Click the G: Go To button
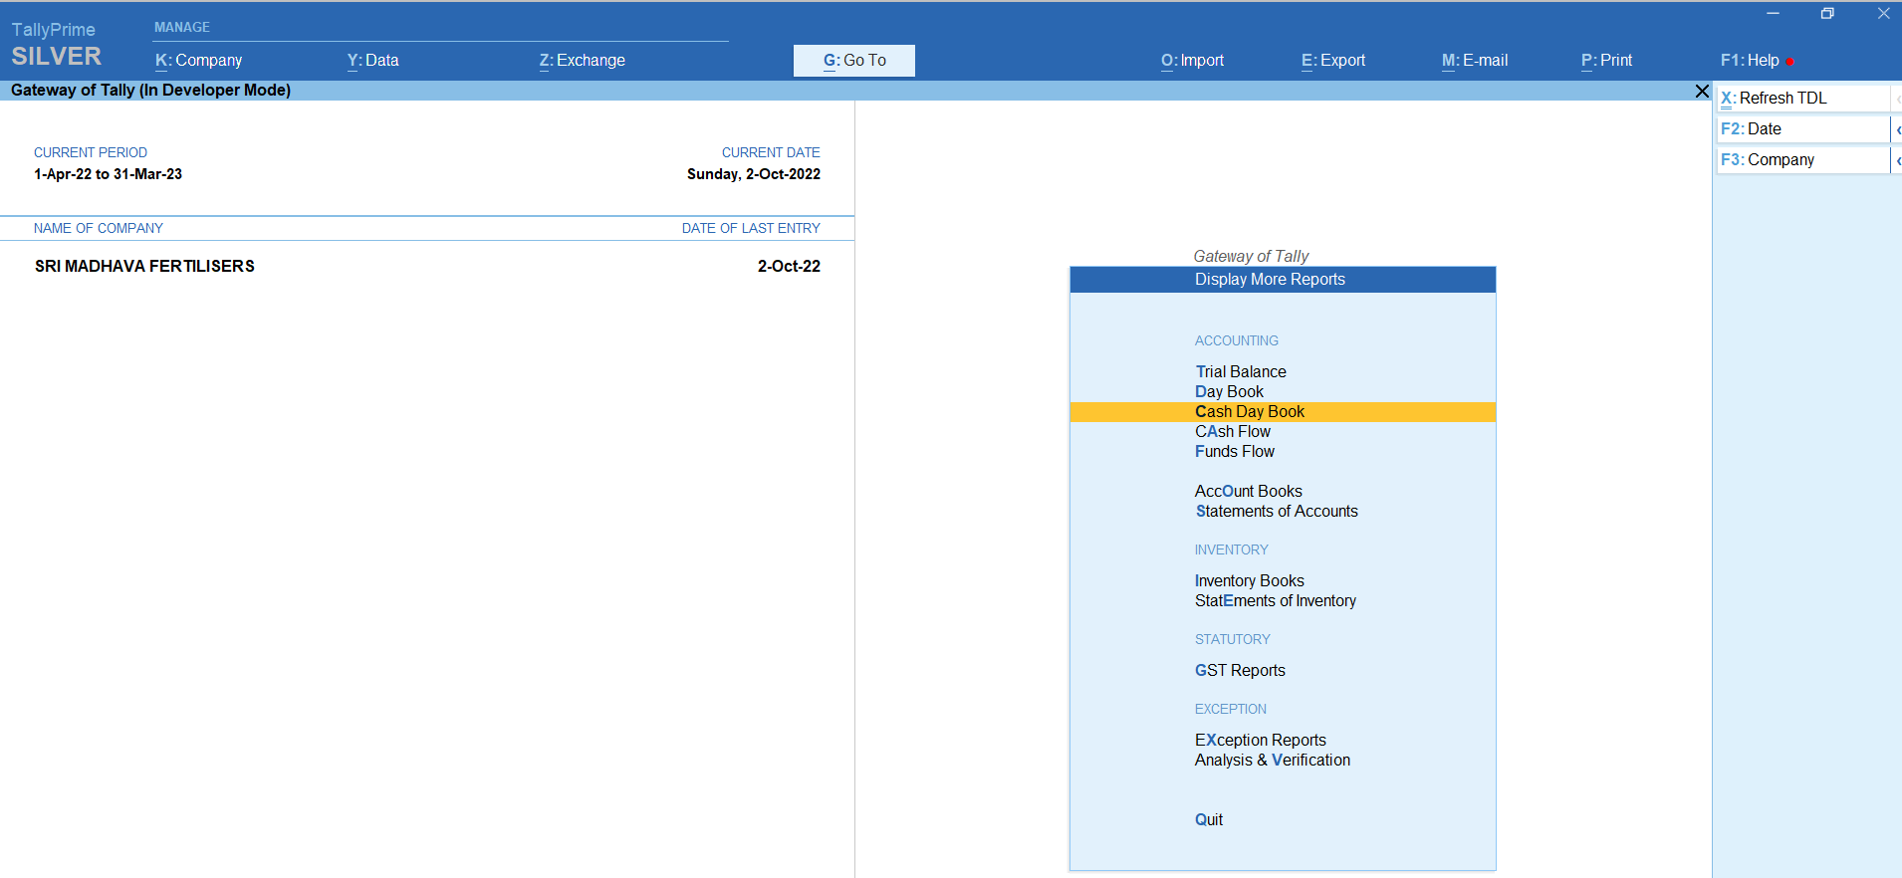The height and width of the screenshot is (878, 1902). pyautogui.click(x=854, y=61)
